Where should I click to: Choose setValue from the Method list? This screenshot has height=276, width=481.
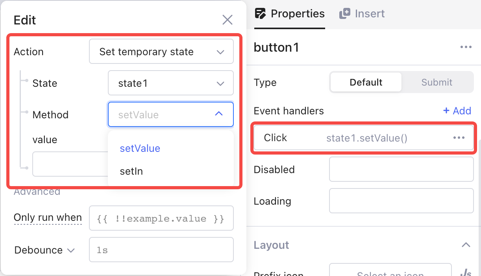click(140, 149)
